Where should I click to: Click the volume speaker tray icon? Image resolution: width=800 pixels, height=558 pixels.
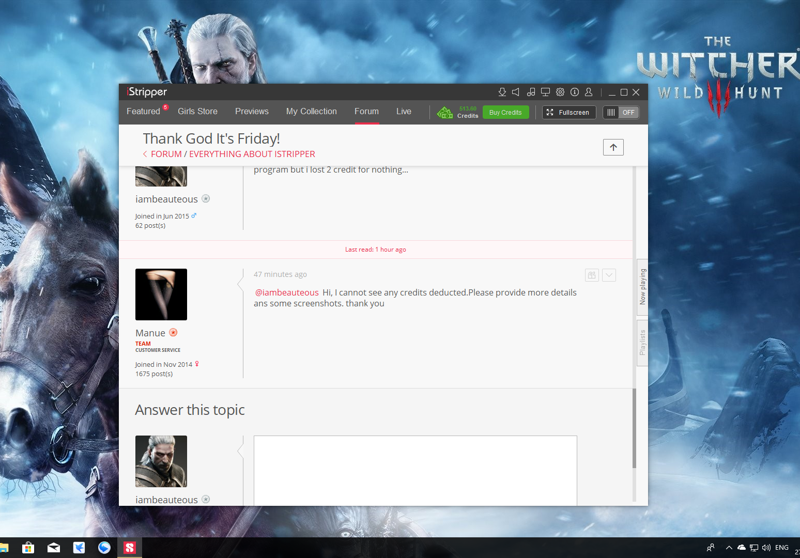pyautogui.click(x=766, y=548)
